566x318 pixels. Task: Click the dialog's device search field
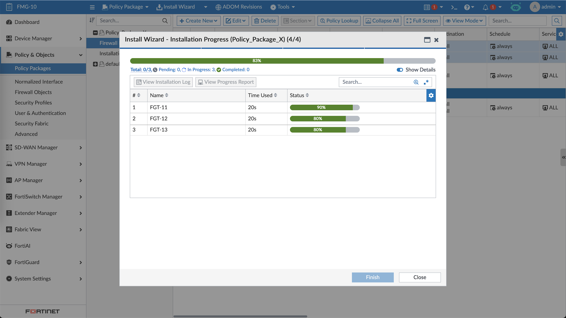pos(376,82)
